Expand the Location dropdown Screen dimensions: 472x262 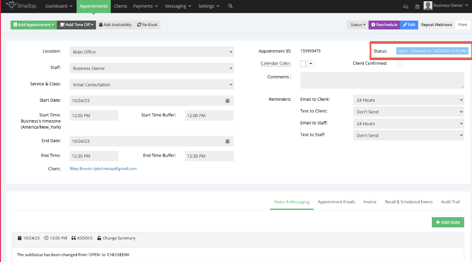(152, 52)
